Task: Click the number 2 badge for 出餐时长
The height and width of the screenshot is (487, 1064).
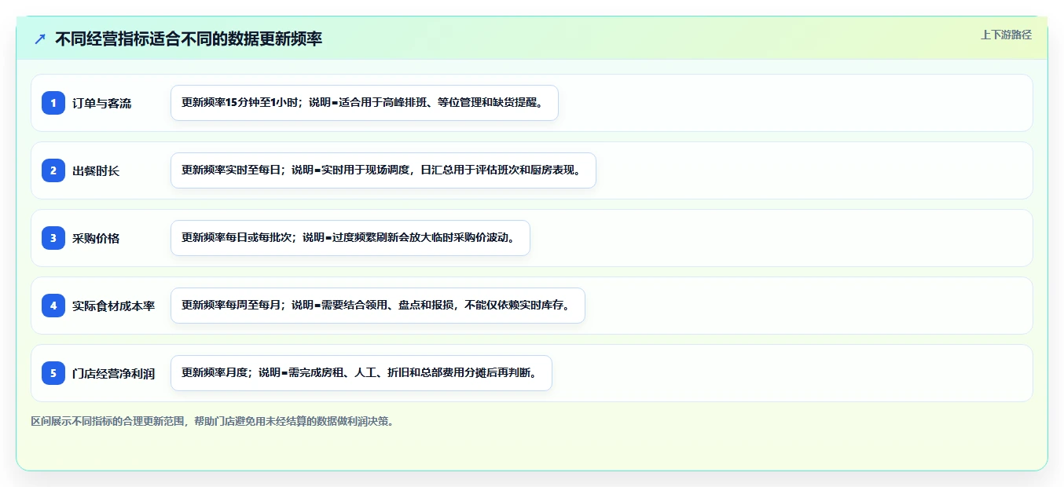Action: pyautogui.click(x=53, y=170)
